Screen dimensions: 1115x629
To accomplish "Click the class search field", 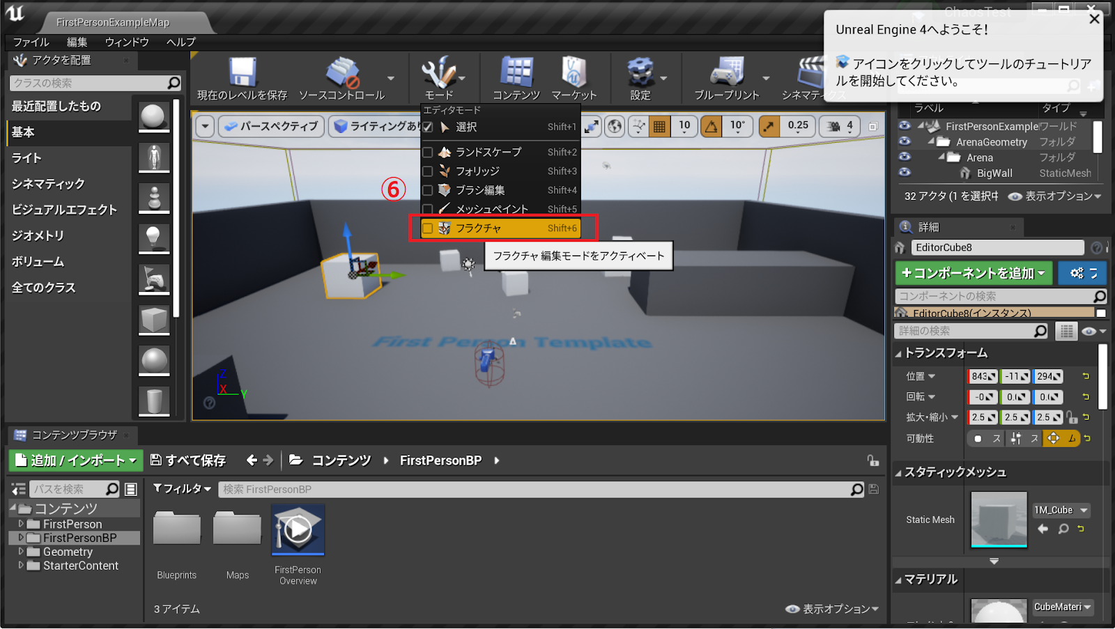I will pos(95,83).
